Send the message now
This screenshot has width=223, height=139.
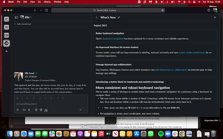tap(81, 110)
